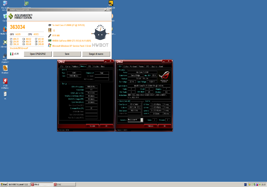Open Caches tab in right CPU-Z window
267x187 pixels.
pos(126,67)
